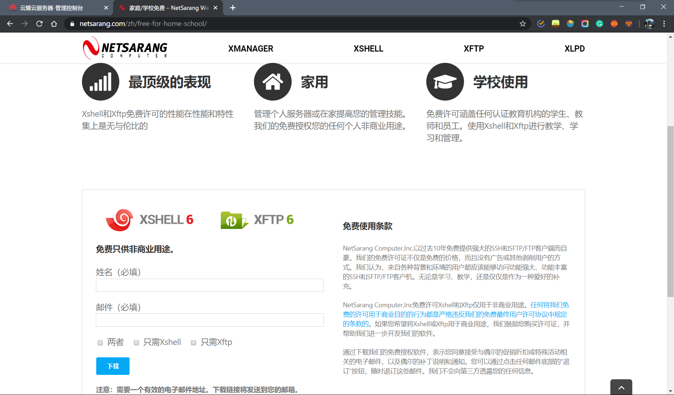
Task: Bookmark this page with the star icon
Action: click(523, 24)
